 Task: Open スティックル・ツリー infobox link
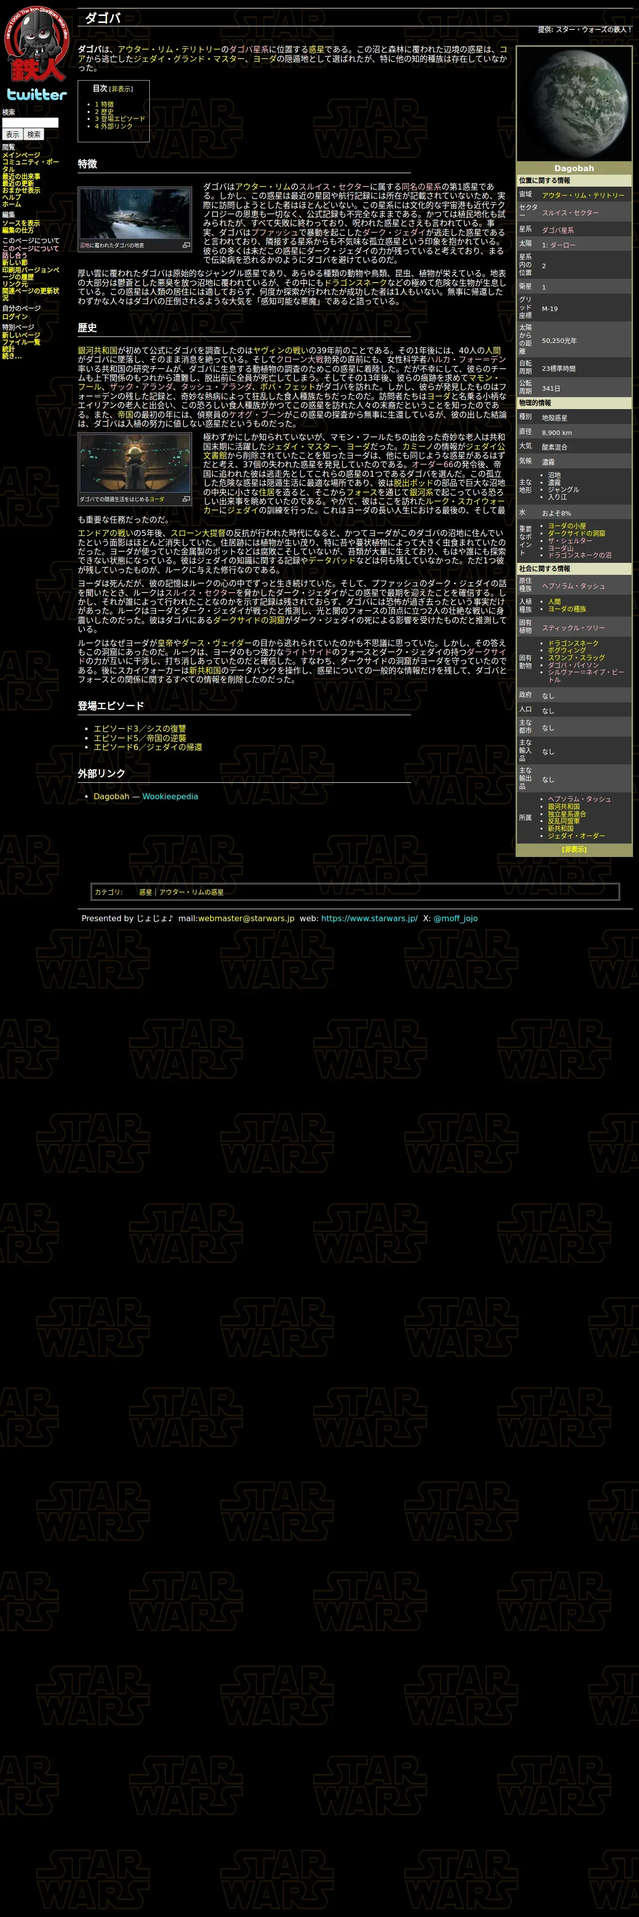point(573,628)
